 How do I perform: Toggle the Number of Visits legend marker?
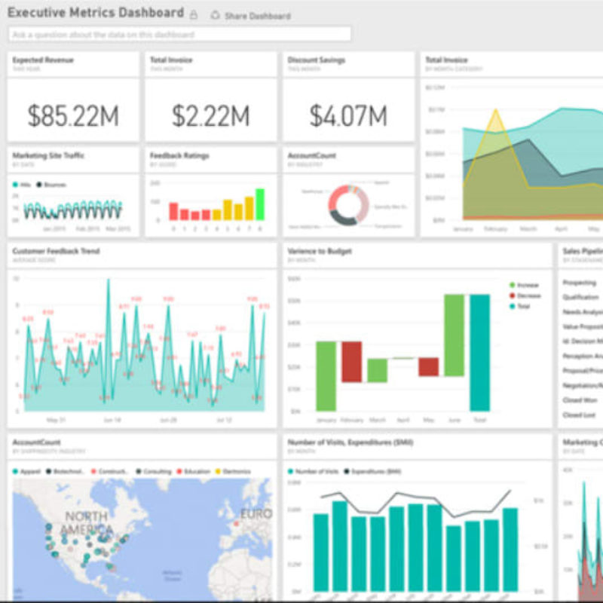pos(291,471)
